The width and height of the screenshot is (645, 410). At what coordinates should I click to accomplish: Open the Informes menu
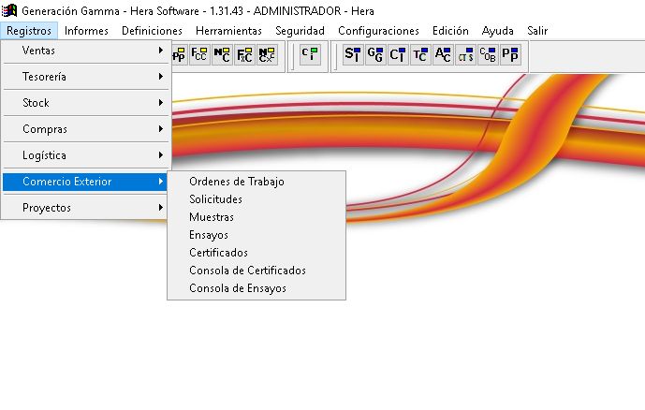(x=86, y=31)
